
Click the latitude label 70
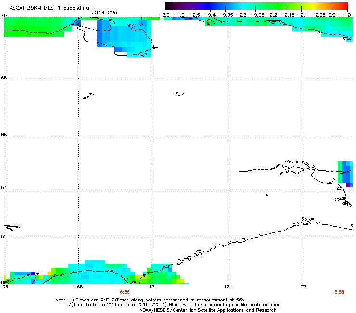[x=4, y=16]
